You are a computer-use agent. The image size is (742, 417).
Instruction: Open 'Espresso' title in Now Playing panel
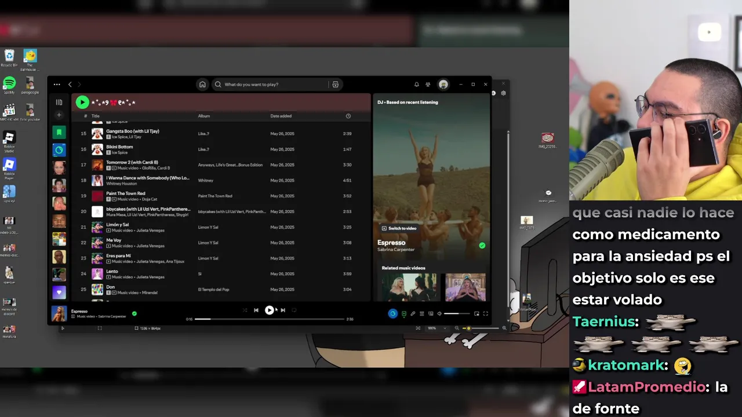391,243
